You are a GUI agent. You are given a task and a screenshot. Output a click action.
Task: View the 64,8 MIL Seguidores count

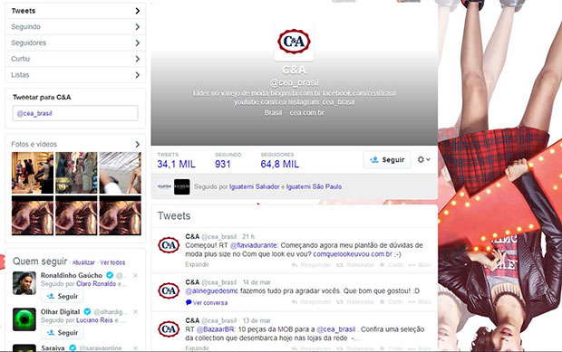(x=279, y=164)
